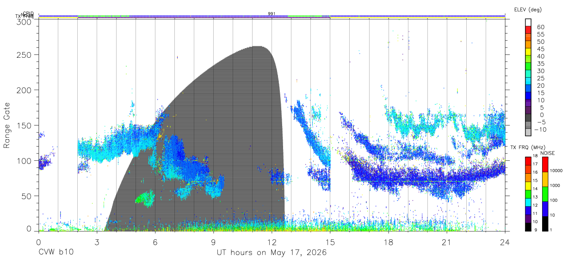
Task: Click the 21 tick on UT hours axis
Action: [x=447, y=242]
